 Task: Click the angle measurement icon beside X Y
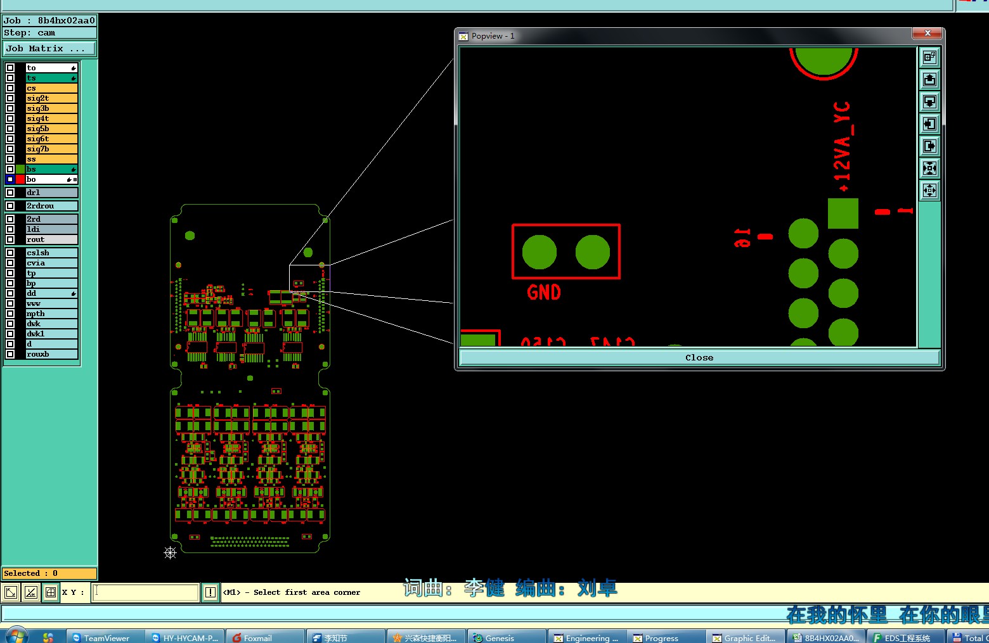30,592
